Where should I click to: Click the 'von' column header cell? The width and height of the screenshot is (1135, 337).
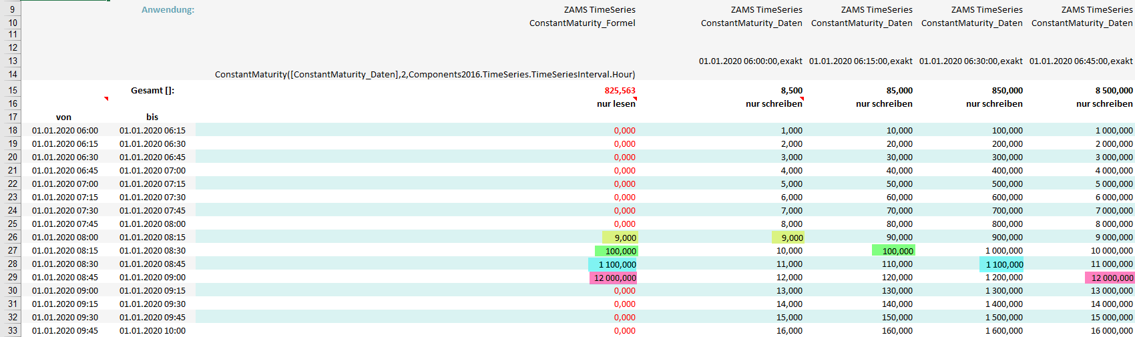tap(63, 117)
